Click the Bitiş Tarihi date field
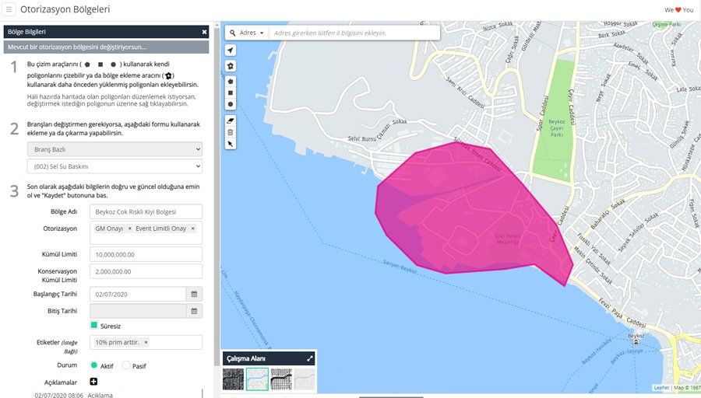 [138, 311]
